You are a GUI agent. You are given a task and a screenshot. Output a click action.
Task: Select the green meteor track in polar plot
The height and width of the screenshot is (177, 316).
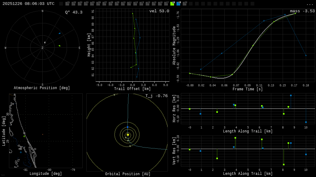[60, 46]
